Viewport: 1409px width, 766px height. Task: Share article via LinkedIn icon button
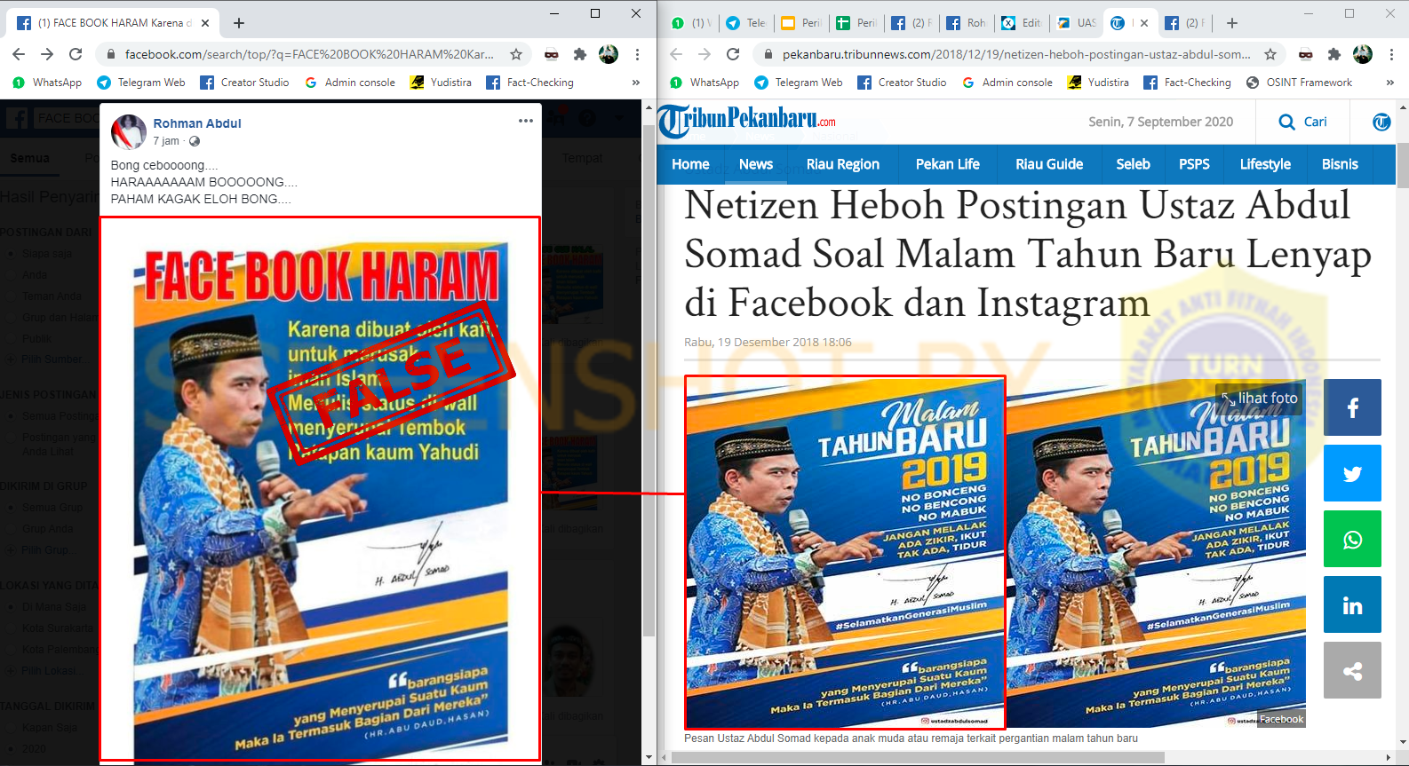point(1352,604)
